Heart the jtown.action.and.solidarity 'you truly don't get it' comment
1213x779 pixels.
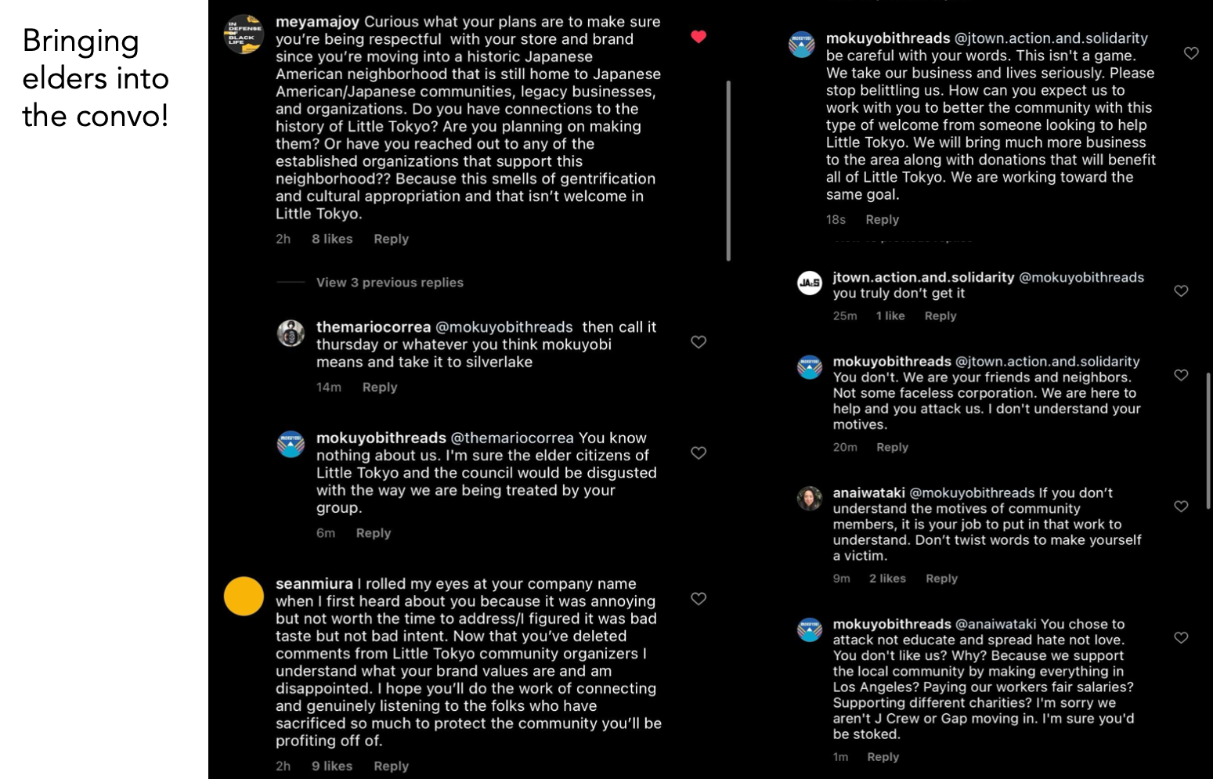point(1181,291)
